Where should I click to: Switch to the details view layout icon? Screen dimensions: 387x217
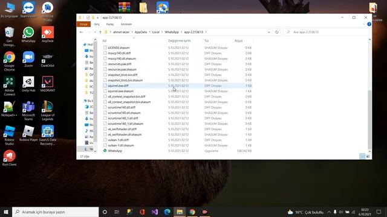pyautogui.click(x=362, y=156)
